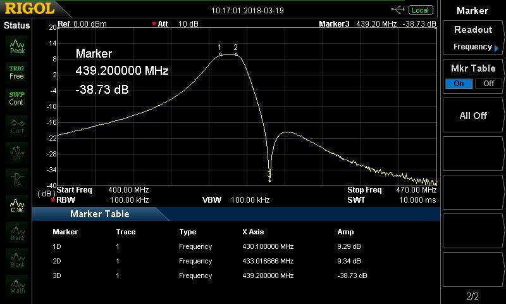Click the Stop Freq 470.00 MHz field
The width and height of the screenshot is (506, 304).
click(392, 190)
